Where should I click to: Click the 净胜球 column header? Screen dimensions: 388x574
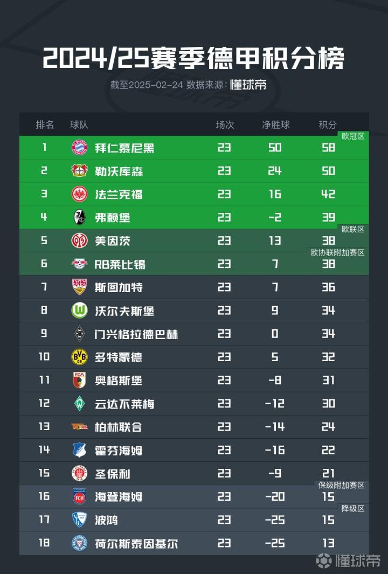point(275,125)
